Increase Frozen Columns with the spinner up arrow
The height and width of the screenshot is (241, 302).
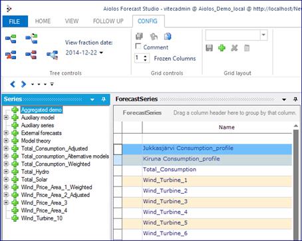pyautogui.click(x=145, y=56)
